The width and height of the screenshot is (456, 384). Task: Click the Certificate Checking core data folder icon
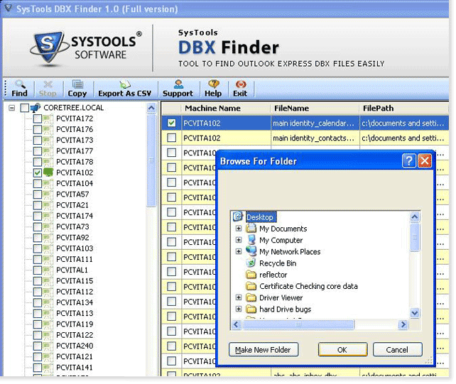251,286
